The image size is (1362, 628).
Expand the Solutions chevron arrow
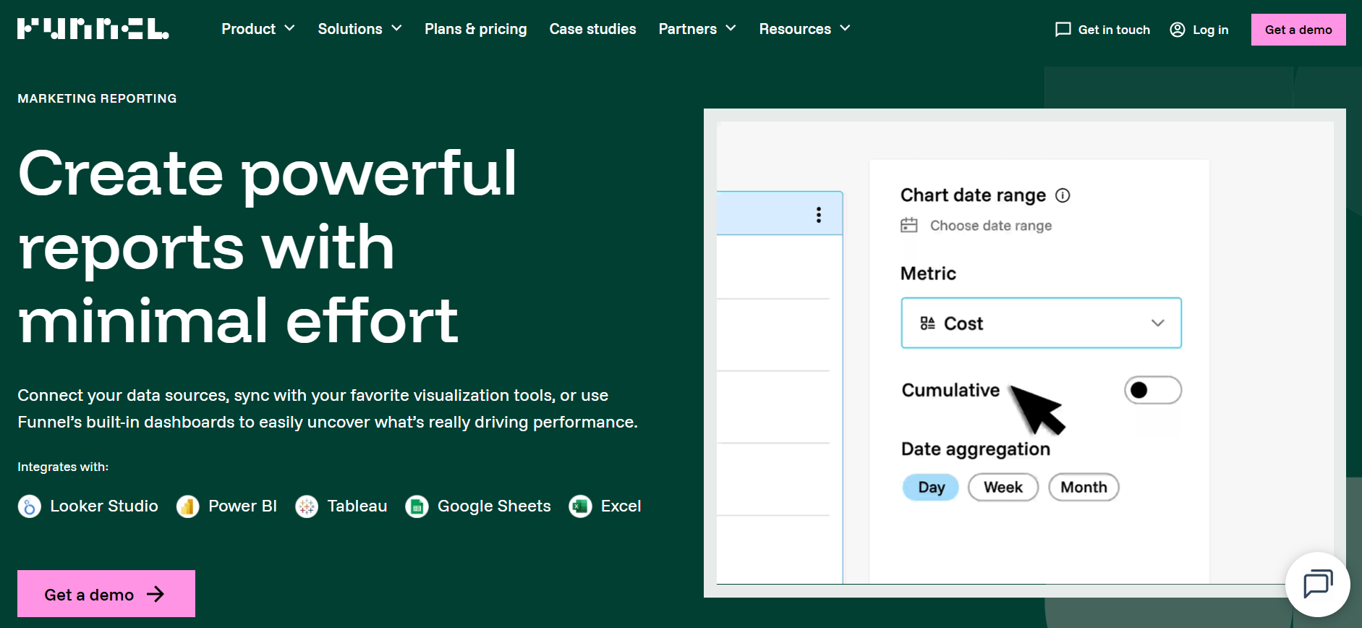pos(396,28)
